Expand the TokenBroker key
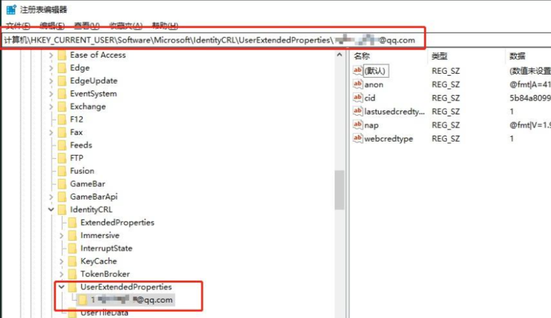This screenshot has height=318, width=551. click(61, 274)
